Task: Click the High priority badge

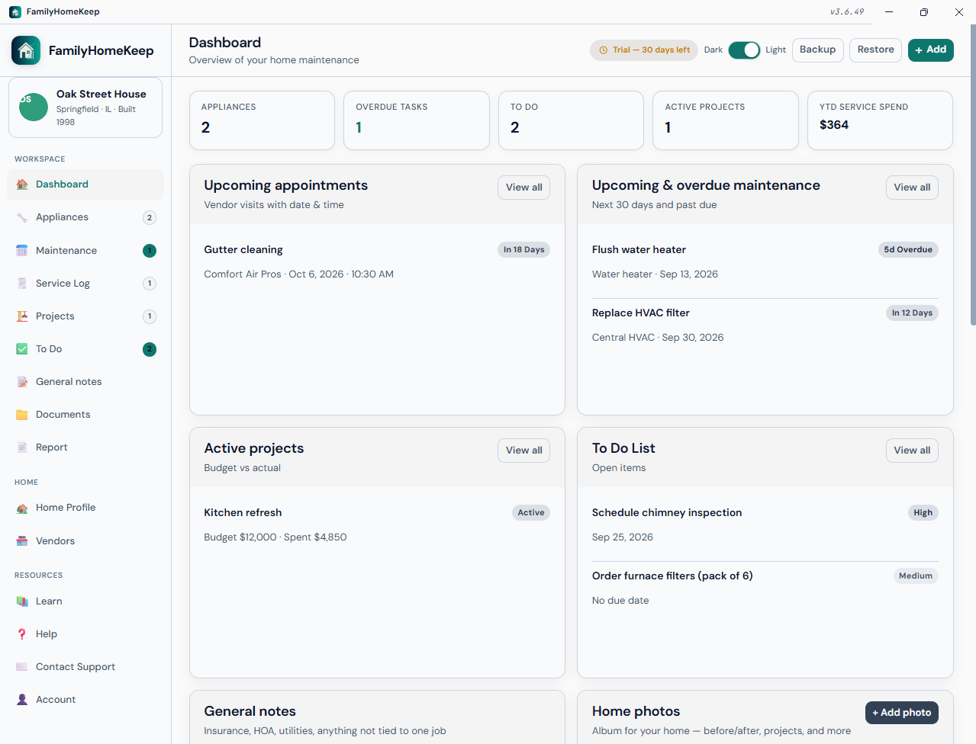Action: pos(923,512)
